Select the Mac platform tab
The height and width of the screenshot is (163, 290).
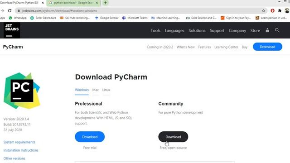96,90
